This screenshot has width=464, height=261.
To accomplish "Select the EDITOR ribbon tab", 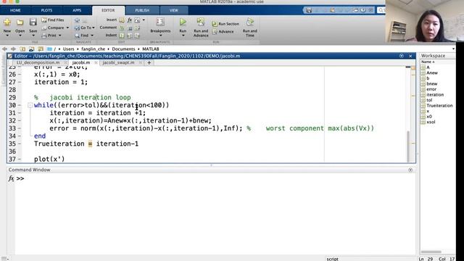I will [108, 10].
